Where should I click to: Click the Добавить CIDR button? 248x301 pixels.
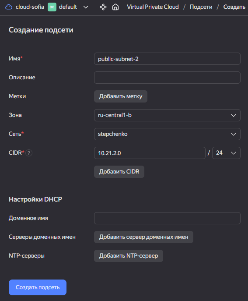(x=119, y=172)
